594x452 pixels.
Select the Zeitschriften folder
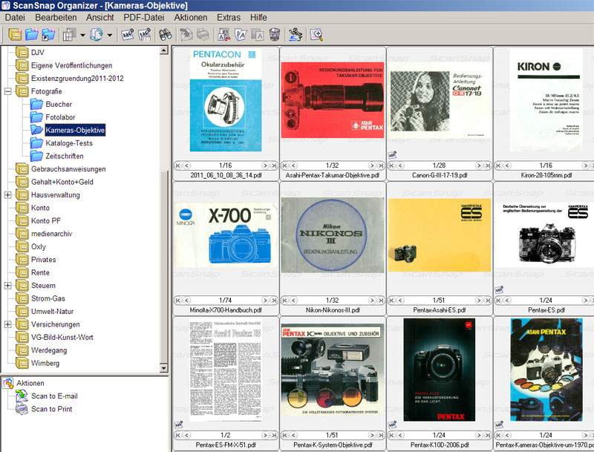point(65,156)
